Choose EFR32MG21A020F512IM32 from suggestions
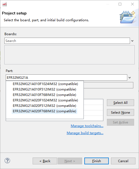The image size is (139, 169). (x=44, y=106)
